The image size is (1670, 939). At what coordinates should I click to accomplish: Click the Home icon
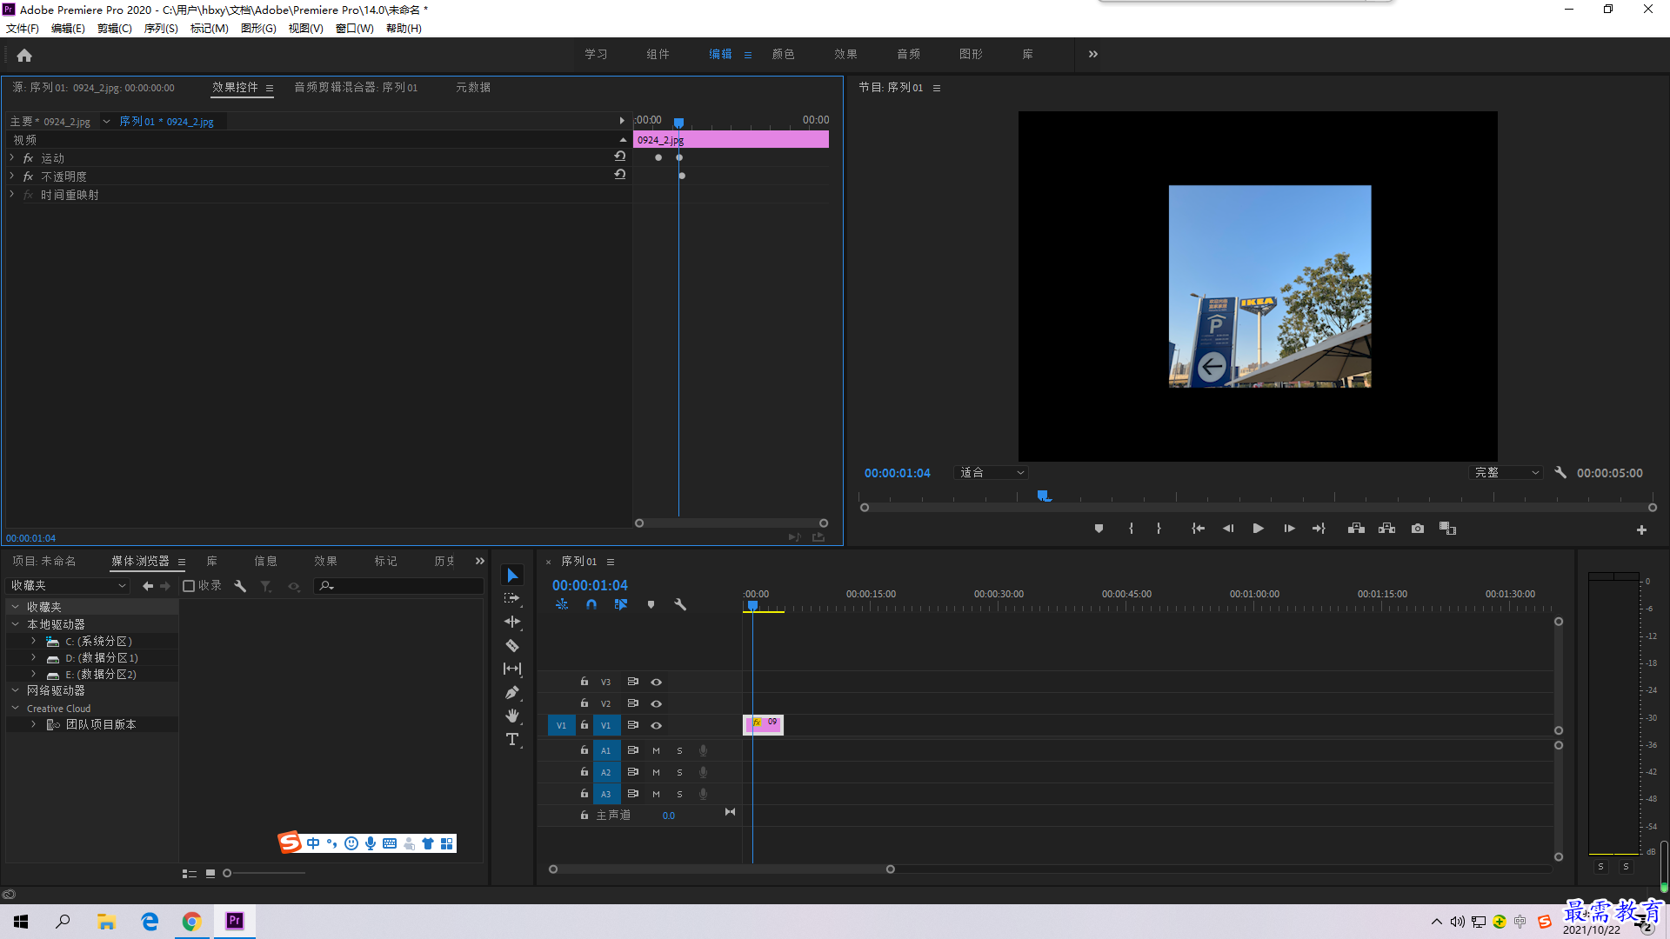click(24, 55)
